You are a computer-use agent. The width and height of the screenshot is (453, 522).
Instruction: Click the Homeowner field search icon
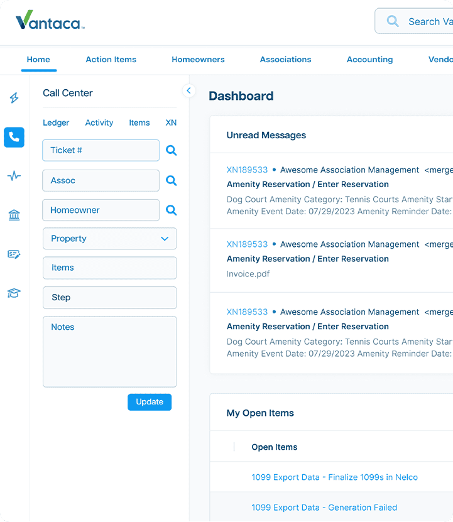(171, 210)
